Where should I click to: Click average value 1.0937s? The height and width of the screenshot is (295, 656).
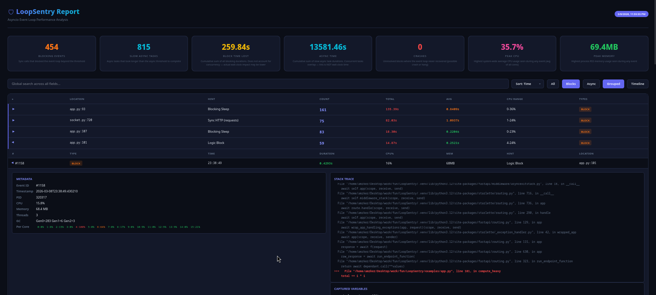(453, 121)
